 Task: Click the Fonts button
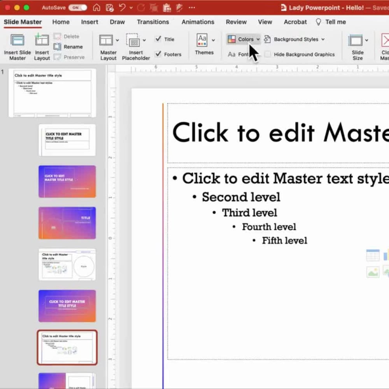pyautogui.click(x=239, y=54)
